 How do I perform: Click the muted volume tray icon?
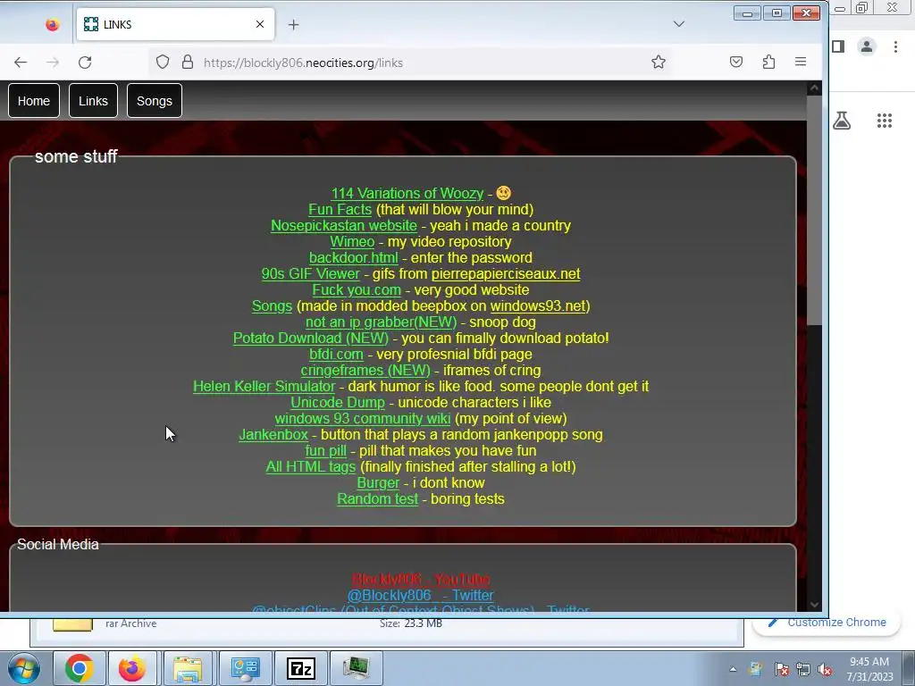(825, 669)
